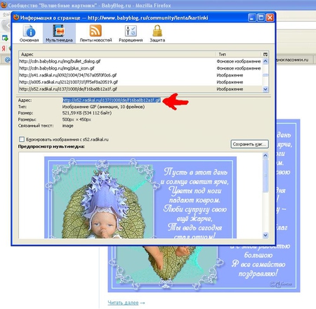Select the bullet_dialog.gif row

pyautogui.click(x=140, y=61)
